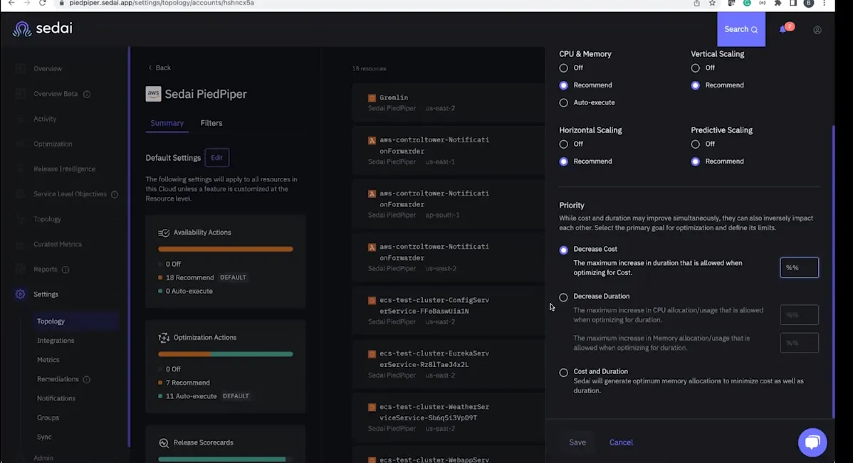Set Predictive Scaling to Recommend

(695, 161)
